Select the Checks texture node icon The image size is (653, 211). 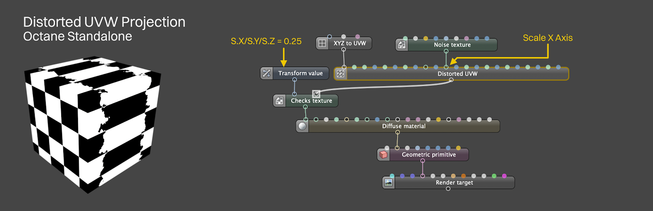pos(279,101)
